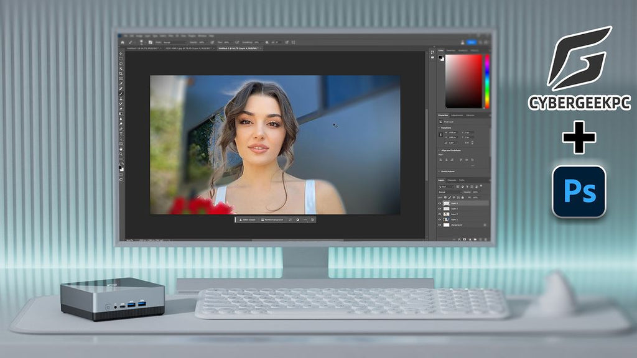This screenshot has width=637, height=358.
Task: Toggle lock all padlock in lock row
Action: (x=462, y=197)
